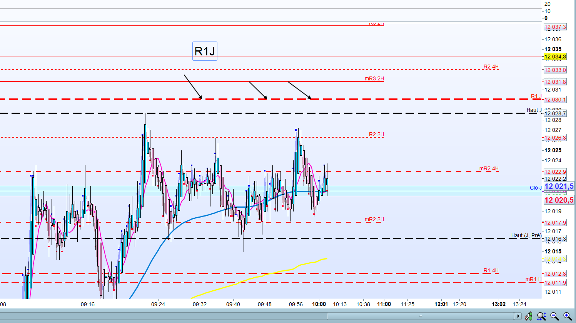Select the "R2 2H" line label
Viewport: 576px width, 323px height.
376,135
